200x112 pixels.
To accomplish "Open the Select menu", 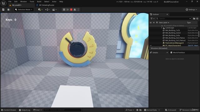I will pyautogui.click(x=47, y=2).
